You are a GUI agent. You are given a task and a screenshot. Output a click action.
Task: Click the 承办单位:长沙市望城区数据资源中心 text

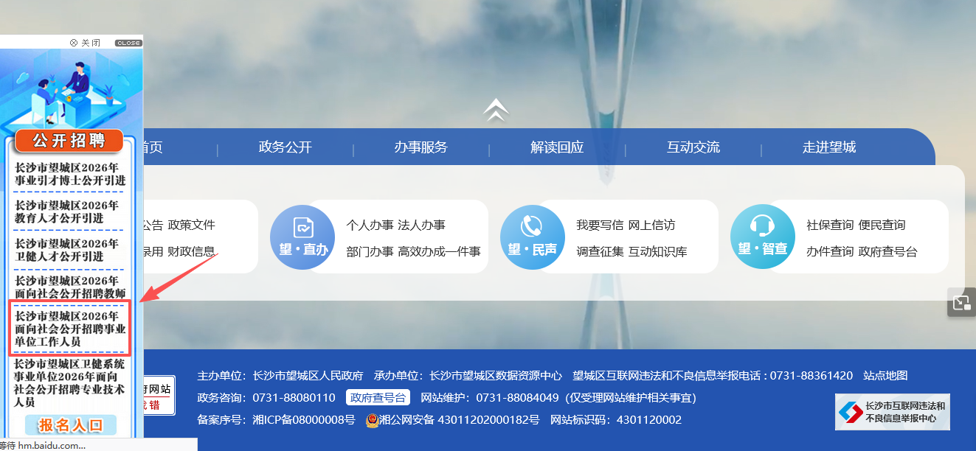[x=468, y=375]
